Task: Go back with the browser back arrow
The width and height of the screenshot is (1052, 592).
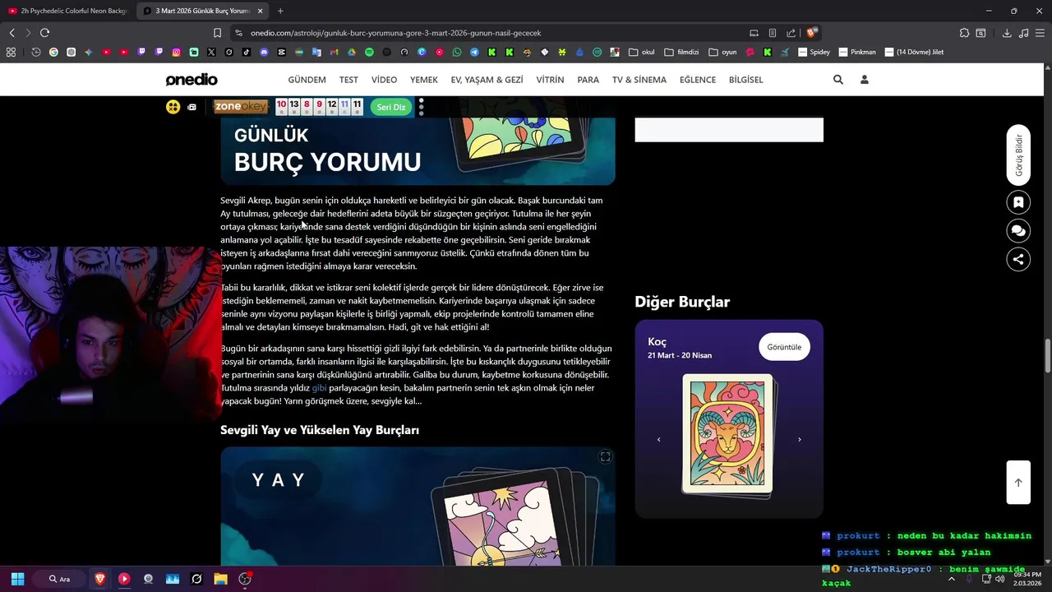Action: (12, 33)
